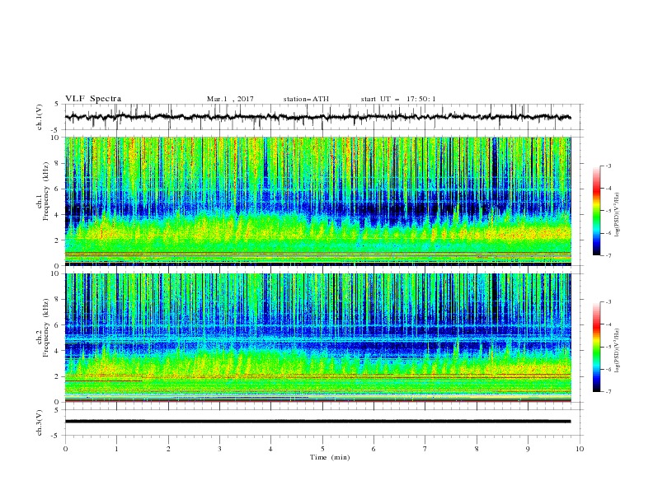
Task: Click the ch.3 flat waveform trace
Action: (317, 422)
